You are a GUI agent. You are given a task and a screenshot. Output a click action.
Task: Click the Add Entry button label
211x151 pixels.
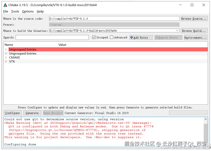(x=141, y=38)
